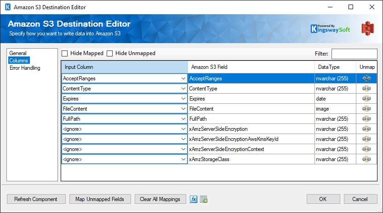Maximize the editor window
383x213 pixels.
tap(351, 7)
